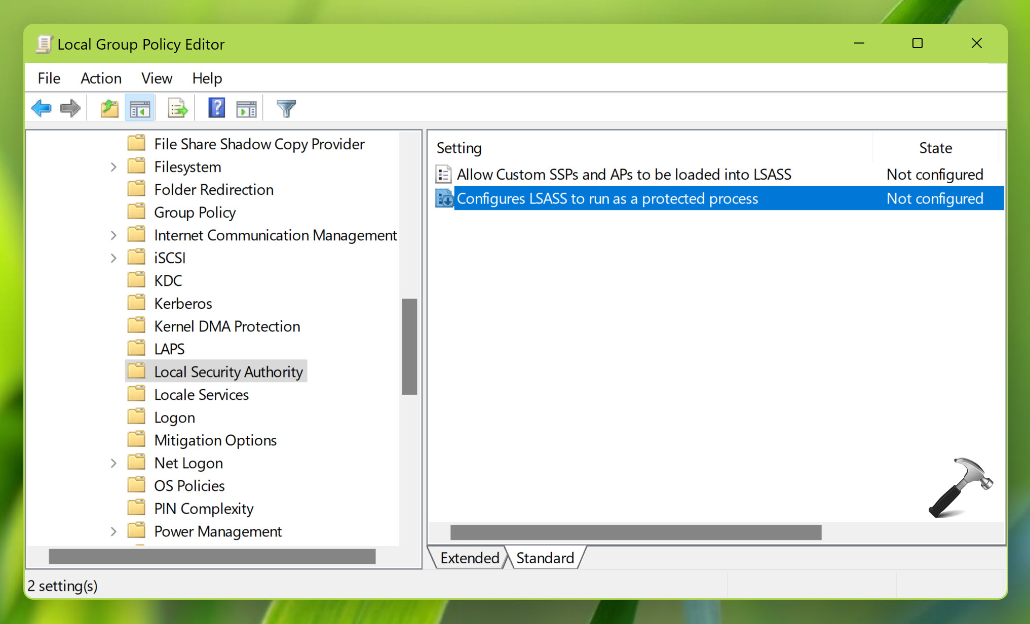The width and height of the screenshot is (1030, 624).
Task: Click the Setting column header
Action: [x=459, y=148]
